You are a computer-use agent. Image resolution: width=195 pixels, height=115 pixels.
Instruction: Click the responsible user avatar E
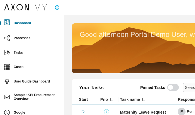tap(182, 112)
